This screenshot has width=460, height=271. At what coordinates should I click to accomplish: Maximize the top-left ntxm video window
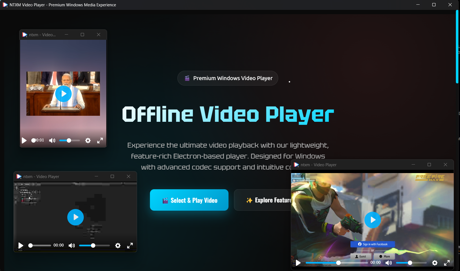[x=82, y=35]
